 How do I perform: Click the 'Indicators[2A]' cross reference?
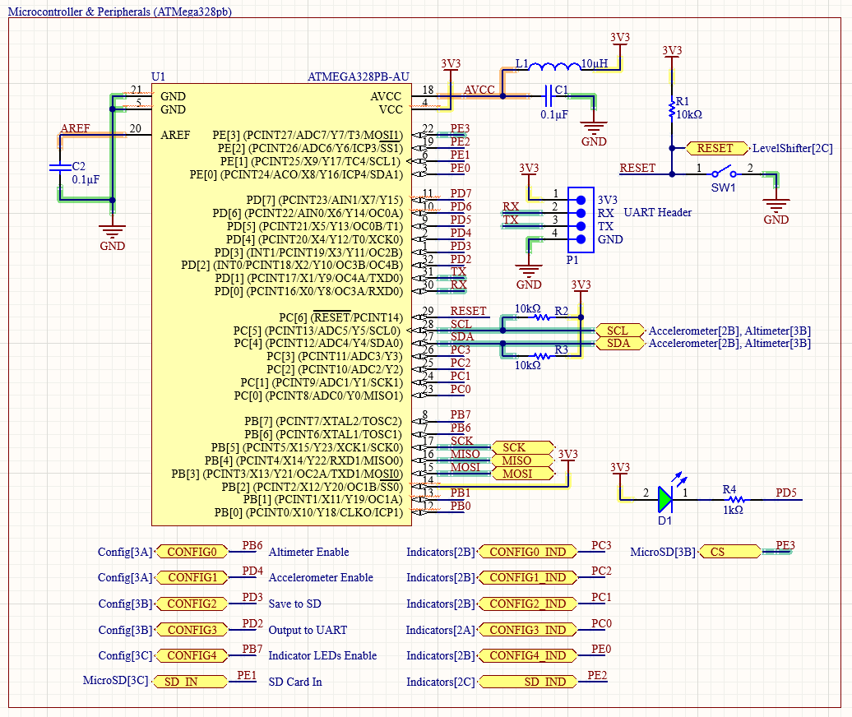[440, 630]
